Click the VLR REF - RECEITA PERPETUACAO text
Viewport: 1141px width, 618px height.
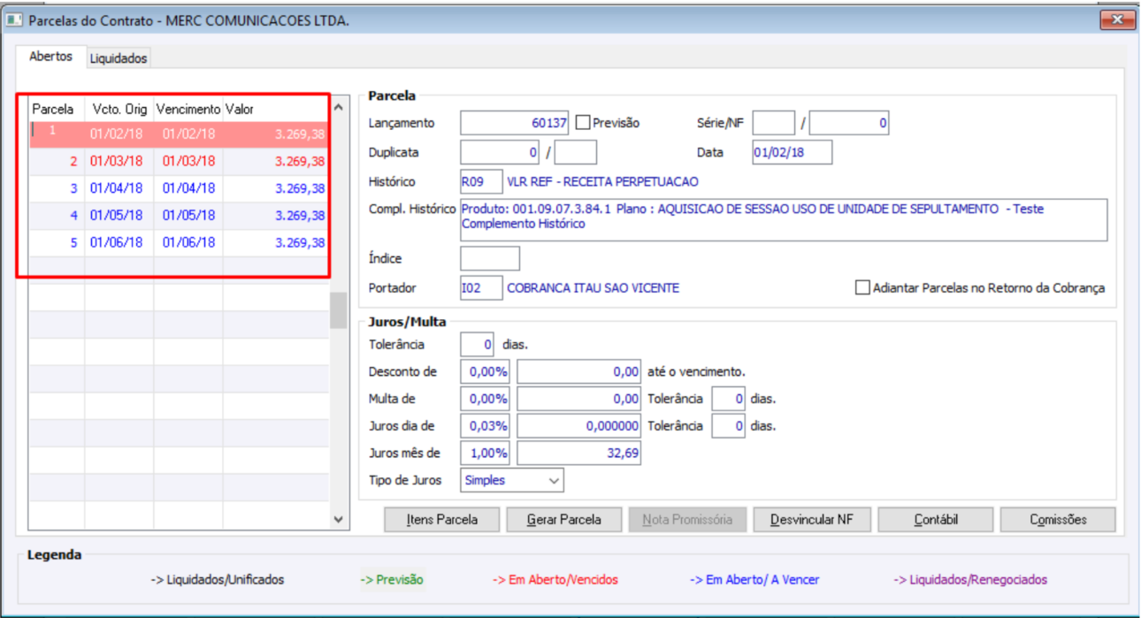tap(602, 181)
